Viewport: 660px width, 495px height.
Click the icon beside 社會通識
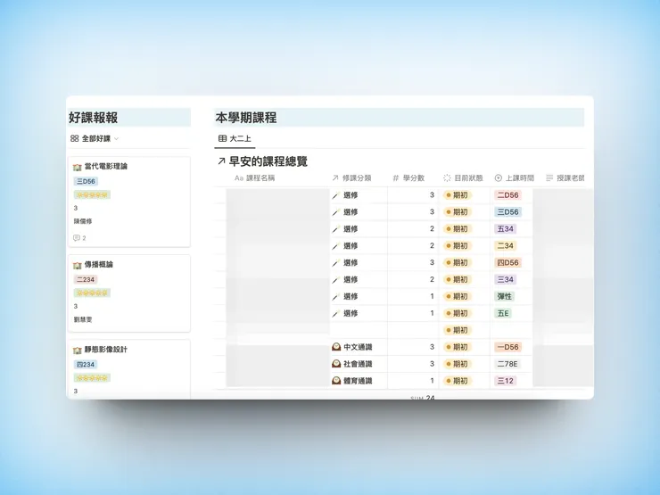336,364
